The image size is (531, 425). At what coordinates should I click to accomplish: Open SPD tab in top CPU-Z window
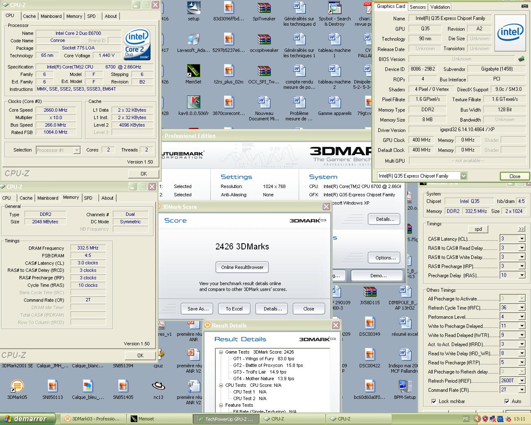pos(92,16)
